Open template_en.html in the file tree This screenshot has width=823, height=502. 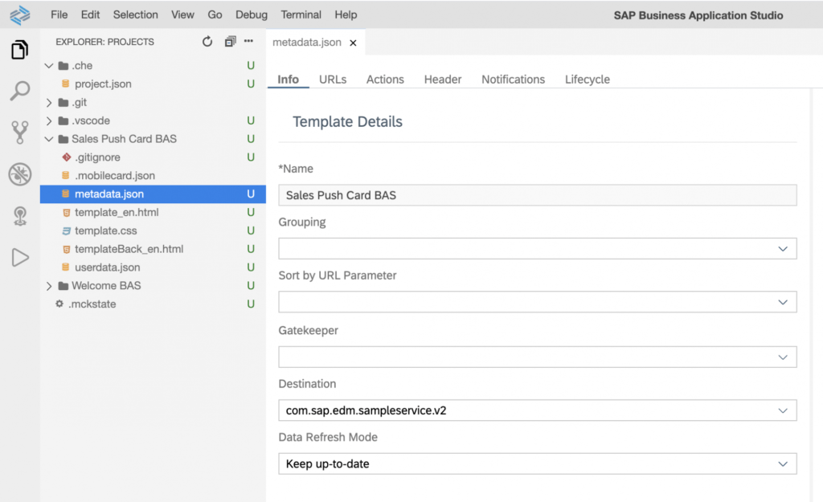[x=117, y=213]
